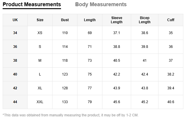Select the UK 38 row label
This screenshot has width=186, height=119.
pyautogui.click(x=15, y=61)
